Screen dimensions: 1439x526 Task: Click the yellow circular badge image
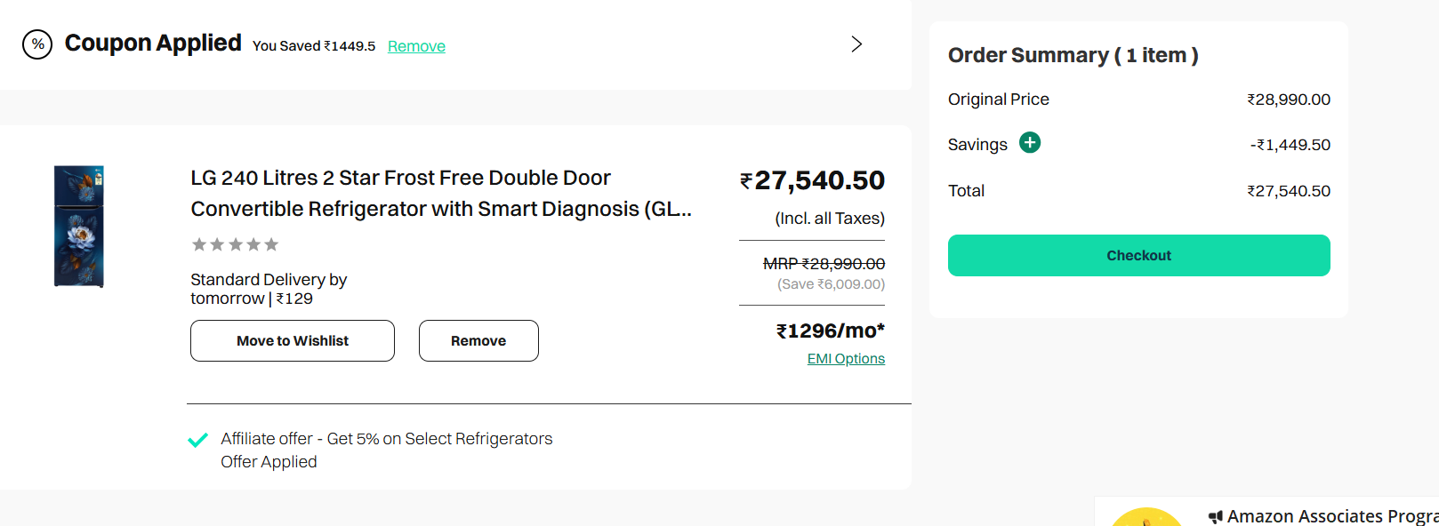(x=1146, y=518)
